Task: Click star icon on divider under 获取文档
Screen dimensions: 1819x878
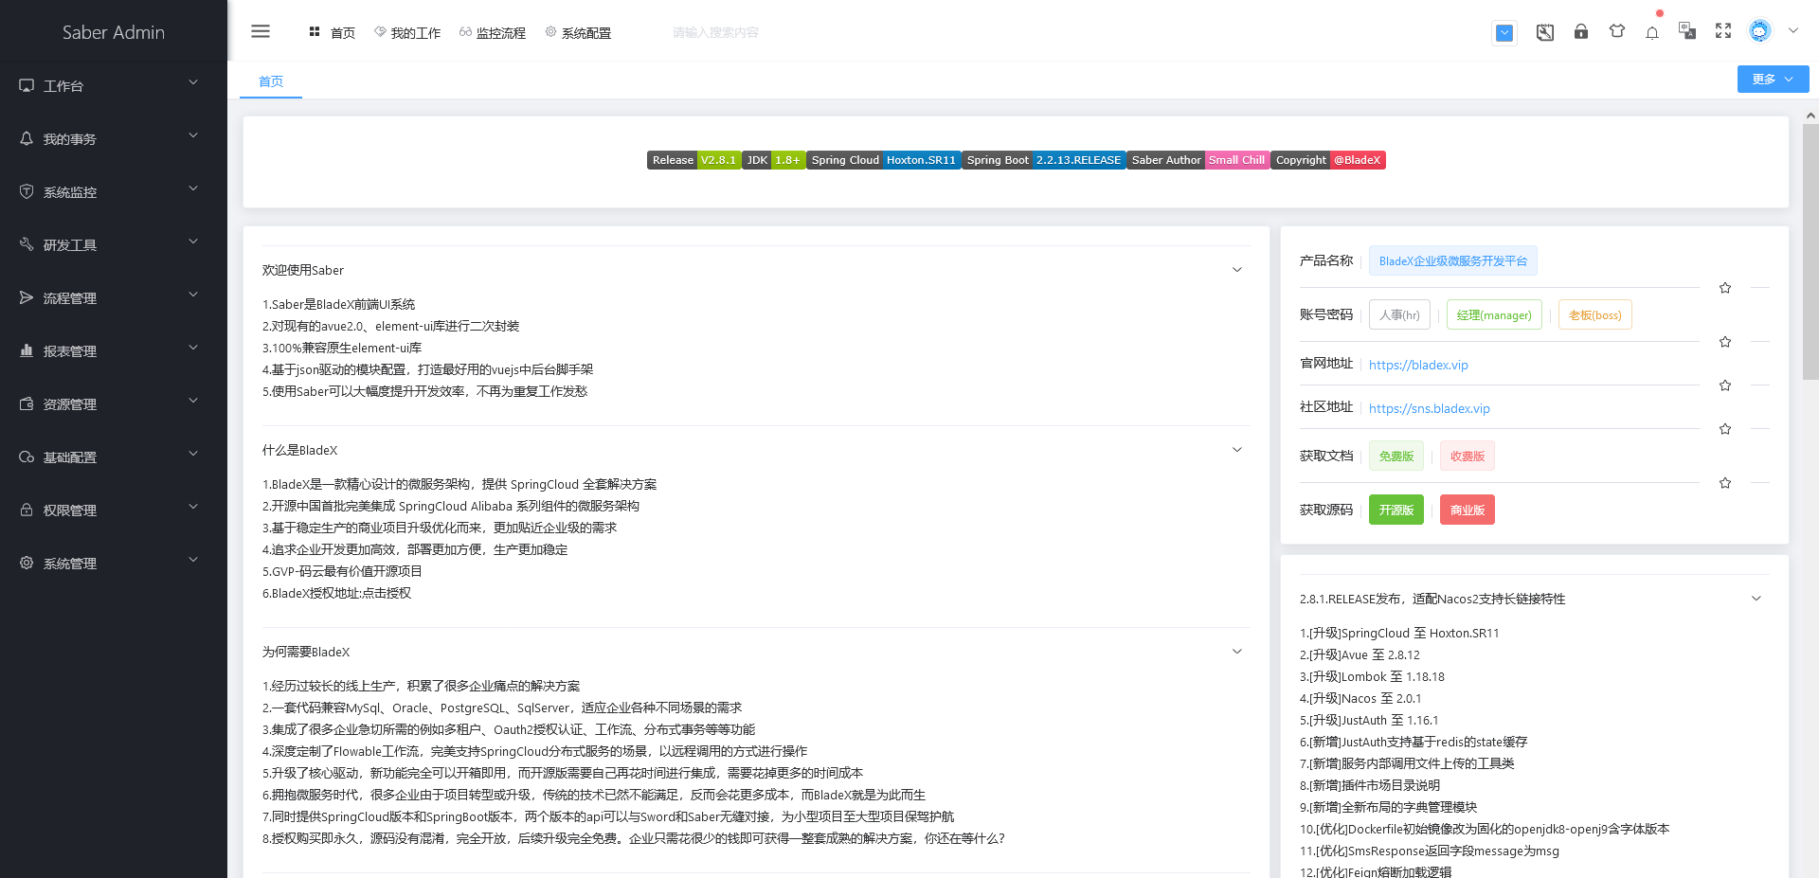Action: (1725, 483)
